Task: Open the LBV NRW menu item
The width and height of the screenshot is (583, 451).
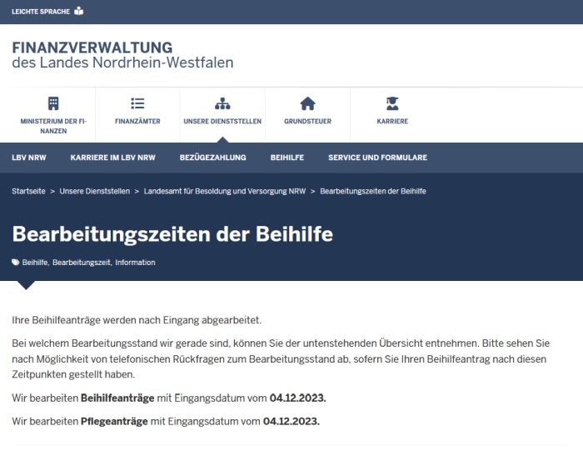Action: click(x=29, y=158)
